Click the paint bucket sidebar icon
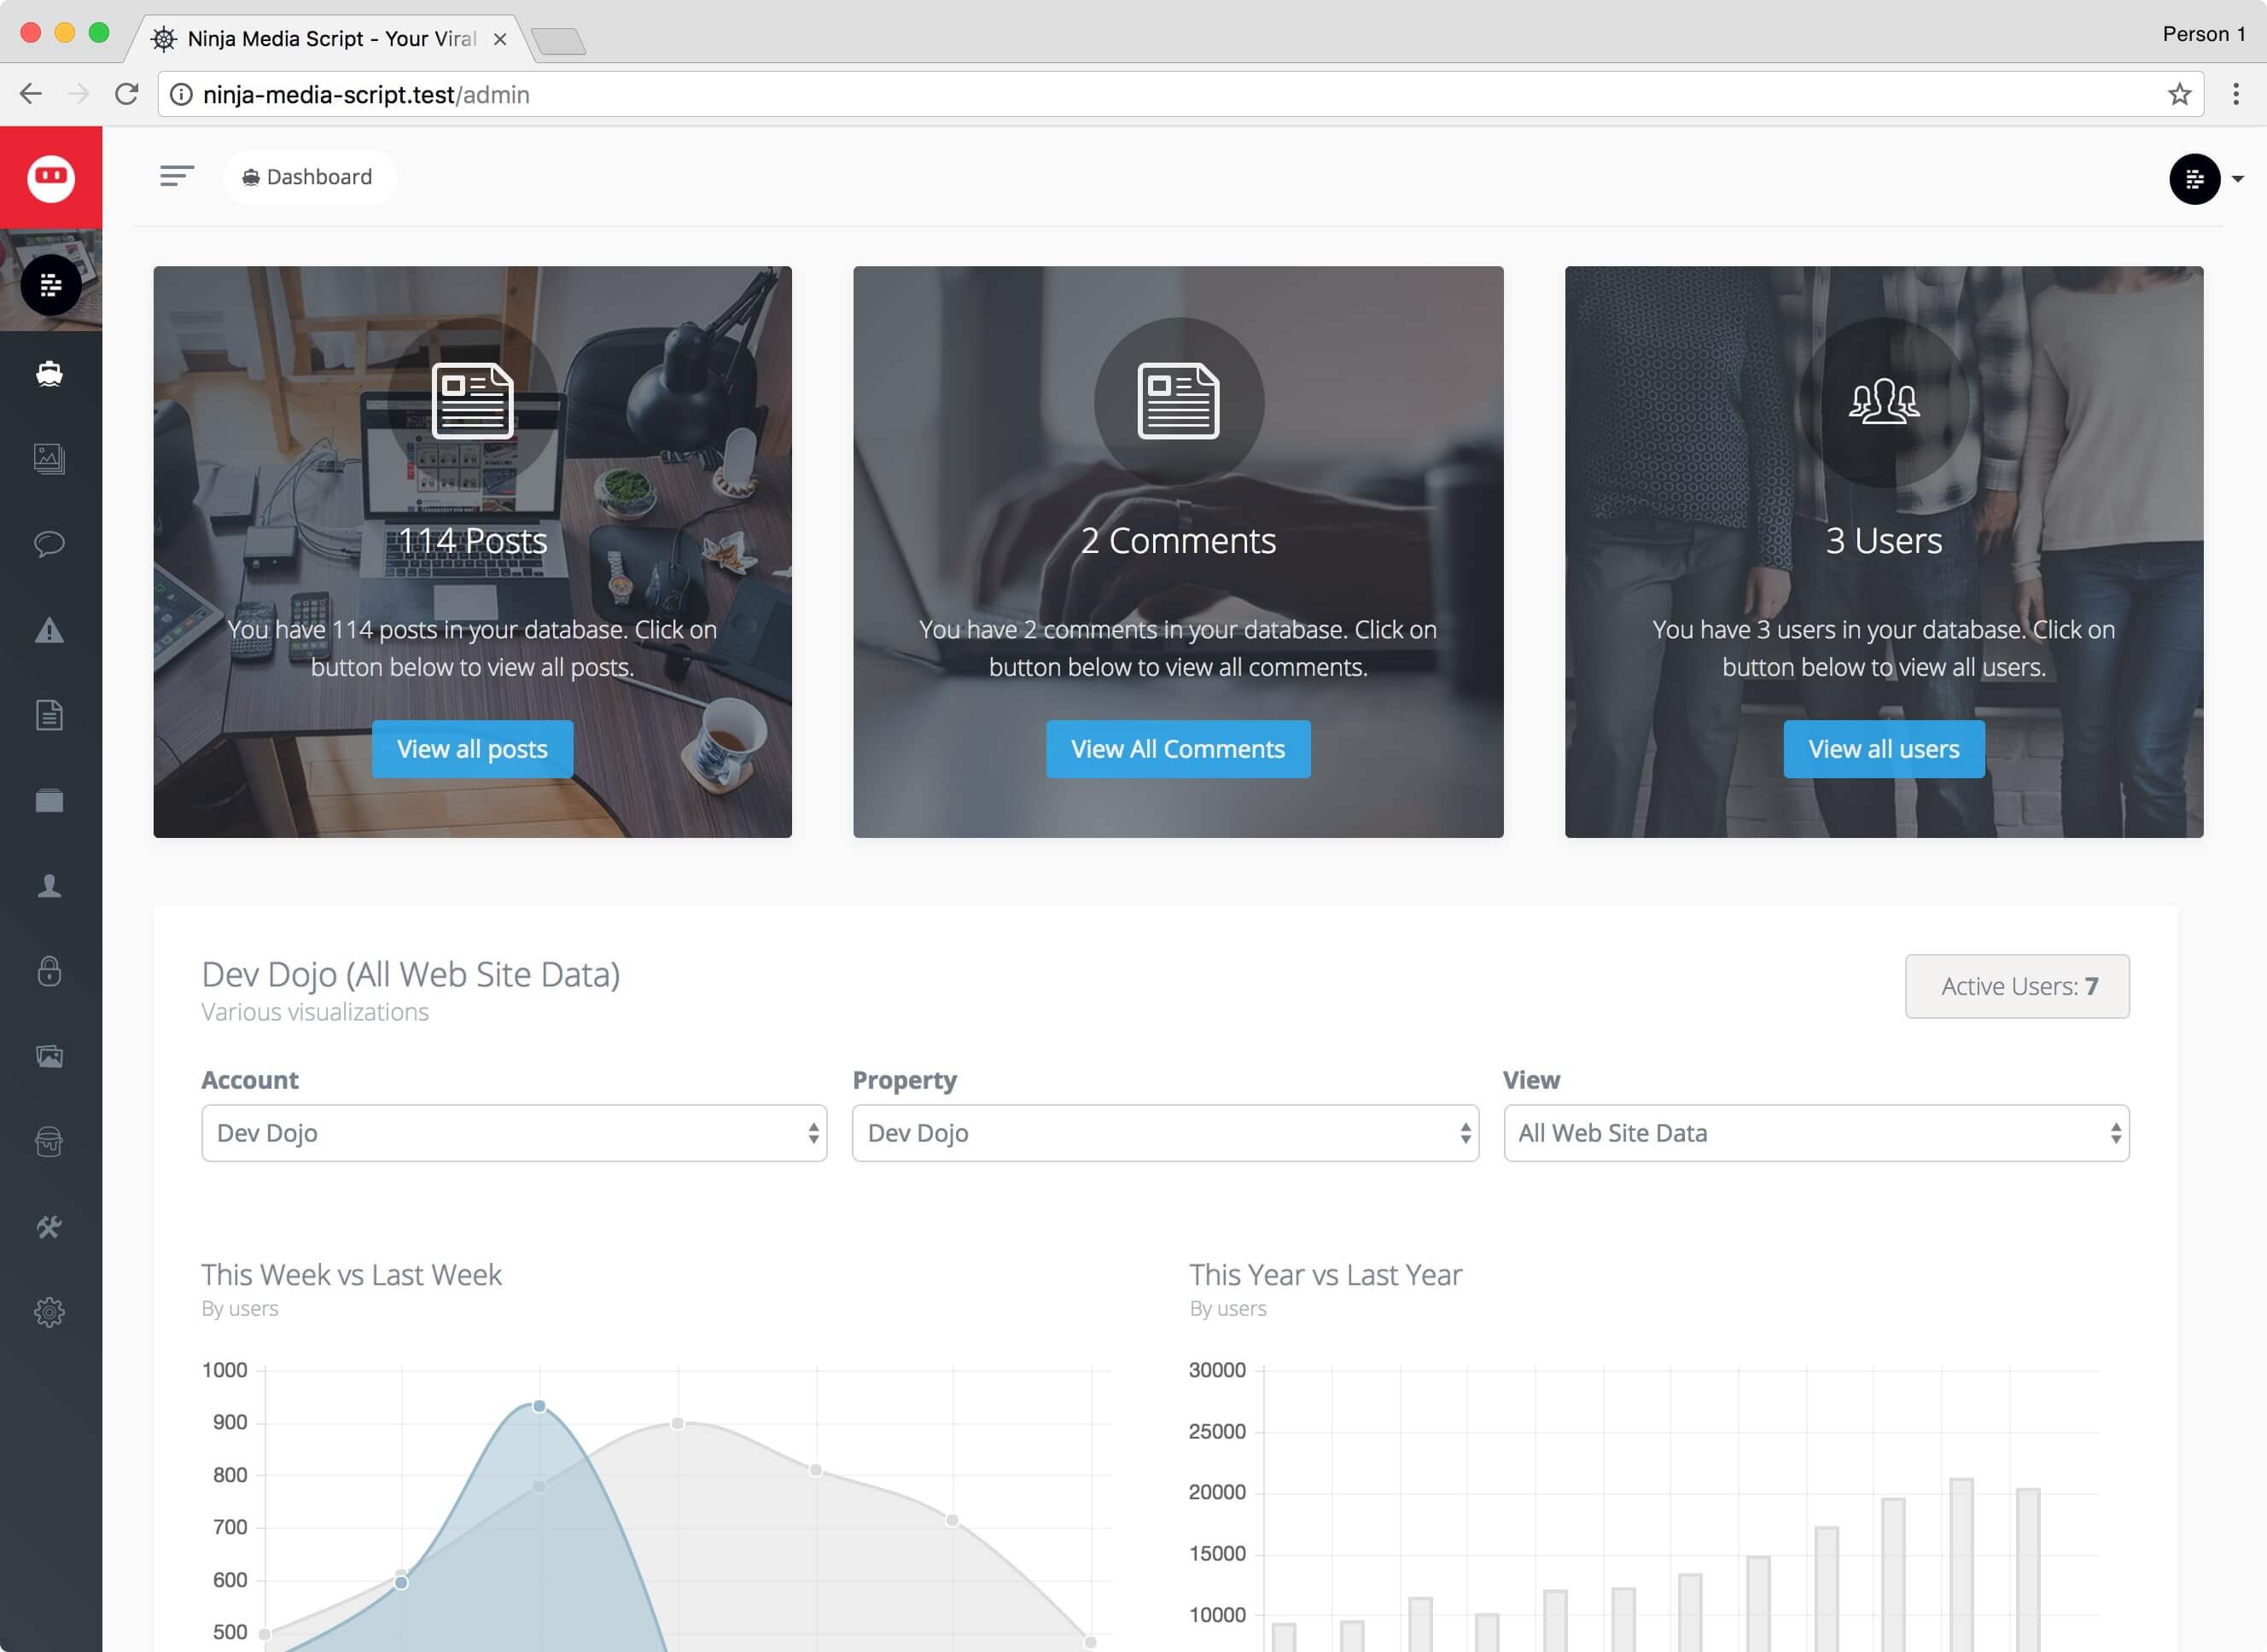 point(49,1141)
